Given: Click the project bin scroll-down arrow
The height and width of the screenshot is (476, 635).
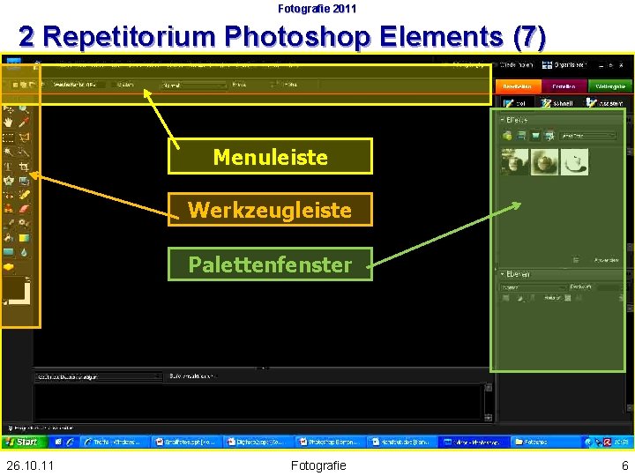Looking at the screenshot, I should pyautogui.click(x=488, y=417).
